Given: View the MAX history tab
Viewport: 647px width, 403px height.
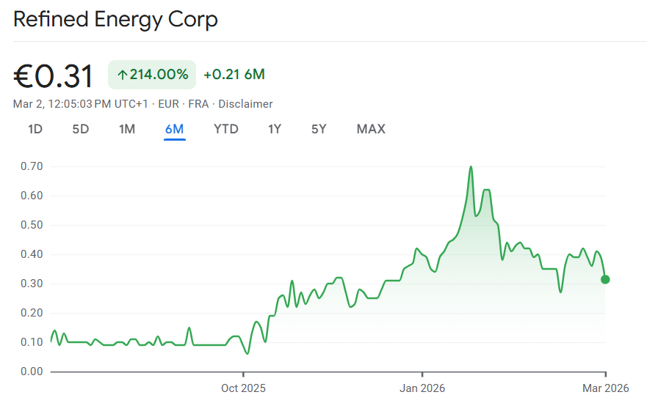Looking at the screenshot, I should click(371, 130).
